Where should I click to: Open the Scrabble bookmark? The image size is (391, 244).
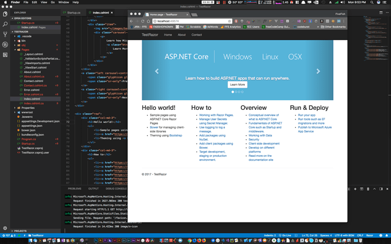193,27
